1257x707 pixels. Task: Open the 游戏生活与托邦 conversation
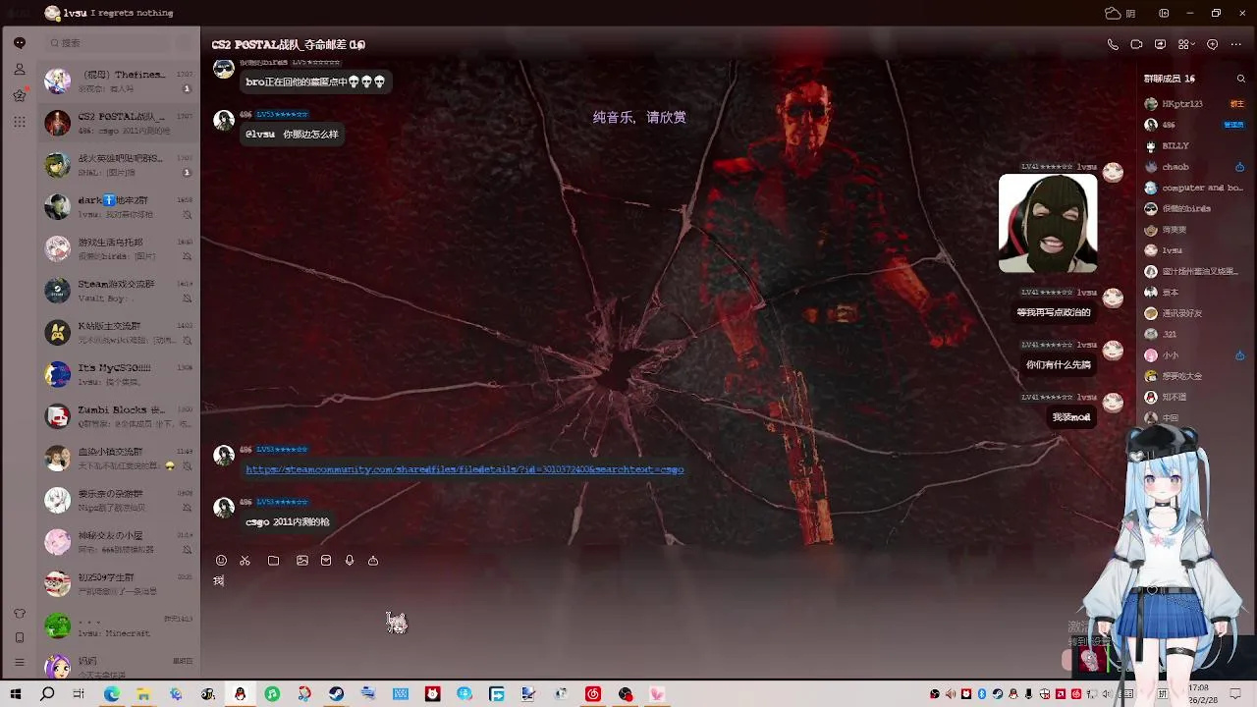pyautogui.click(x=119, y=248)
